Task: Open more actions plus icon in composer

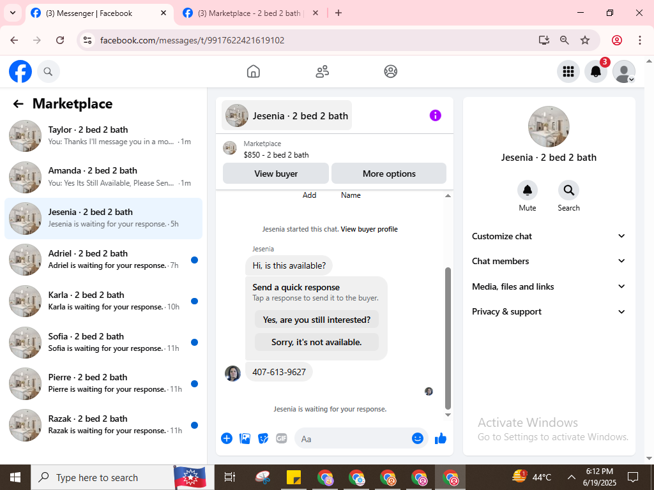Action: [227, 438]
